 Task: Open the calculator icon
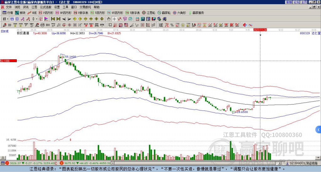(x=143, y=19)
